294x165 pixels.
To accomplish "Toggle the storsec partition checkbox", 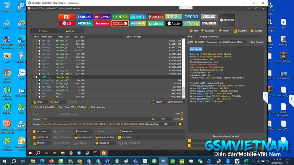I will tap(40, 41).
